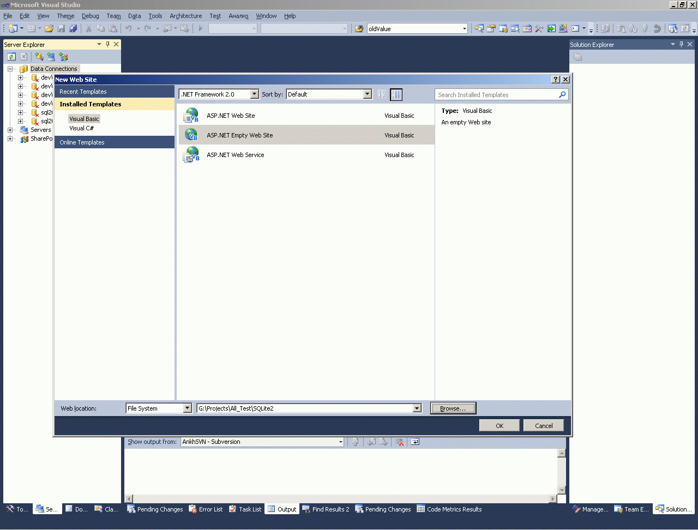Click the Cut scissors icon

[x=88, y=28]
